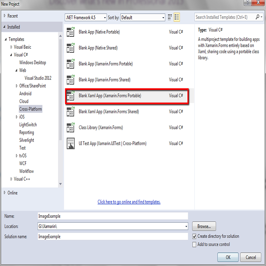Select the WCF category
Screen dimensions: 266x266
(23, 163)
